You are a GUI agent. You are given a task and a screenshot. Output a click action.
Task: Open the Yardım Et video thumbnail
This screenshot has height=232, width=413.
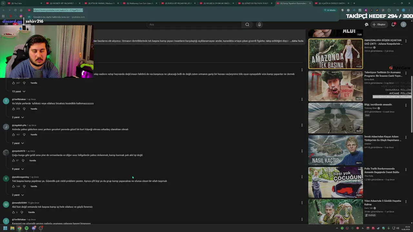point(336,86)
